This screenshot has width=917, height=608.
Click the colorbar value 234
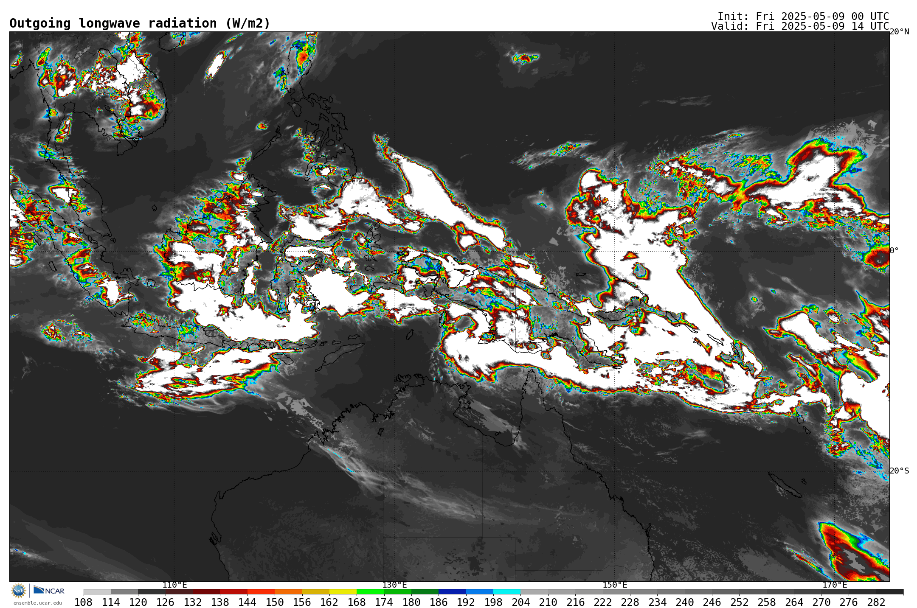(x=657, y=602)
